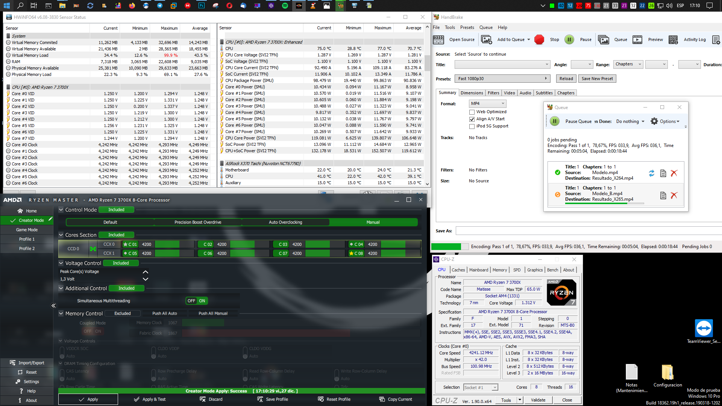The height and width of the screenshot is (406, 722).
Task: Open Import/Export in Ryzen Master
Action: click(x=27, y=363)
